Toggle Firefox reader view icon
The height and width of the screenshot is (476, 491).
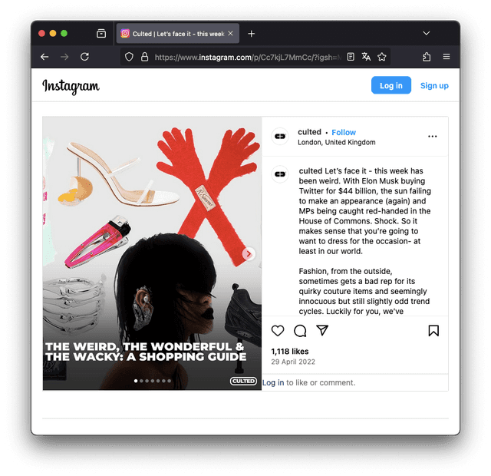coord(351,57)
